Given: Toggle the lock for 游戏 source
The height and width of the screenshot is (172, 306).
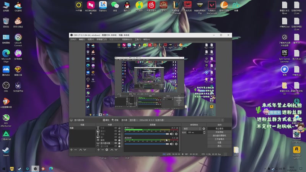Looking at the screenshot, I should (119, 140).
